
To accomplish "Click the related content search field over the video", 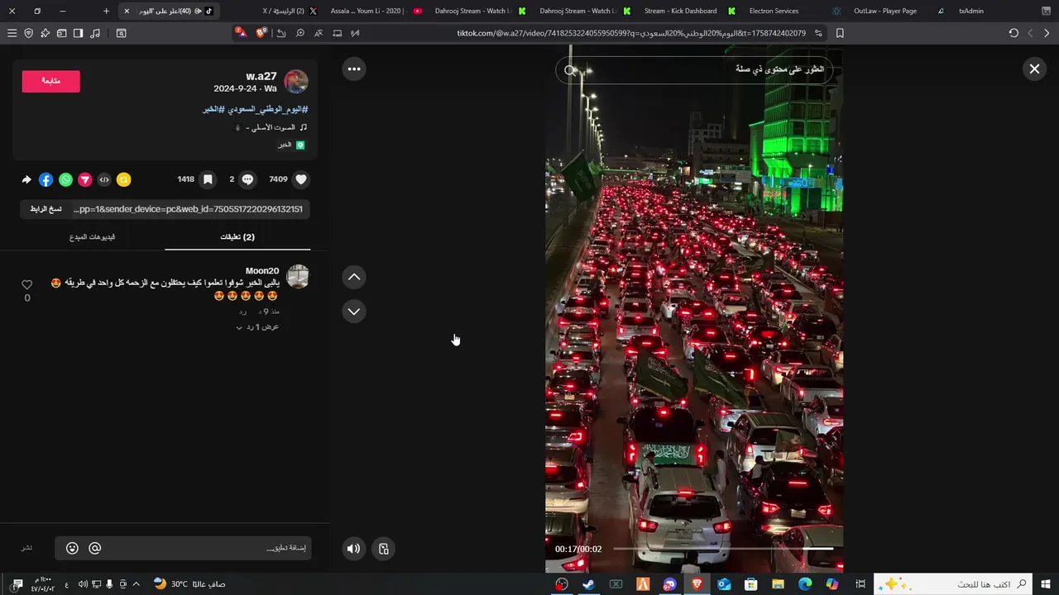I will click(694, 69).
